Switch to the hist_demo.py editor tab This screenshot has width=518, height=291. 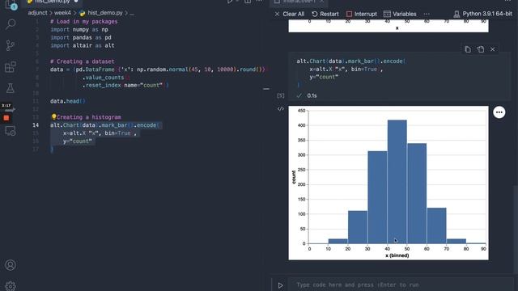53,2
